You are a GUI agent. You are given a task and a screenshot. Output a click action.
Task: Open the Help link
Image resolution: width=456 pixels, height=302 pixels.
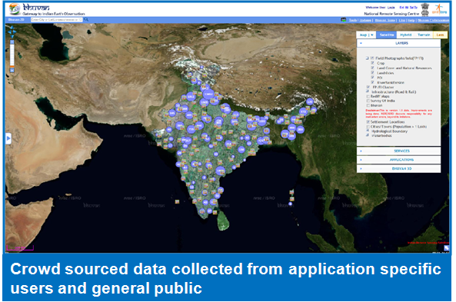(x=411, y=20)
